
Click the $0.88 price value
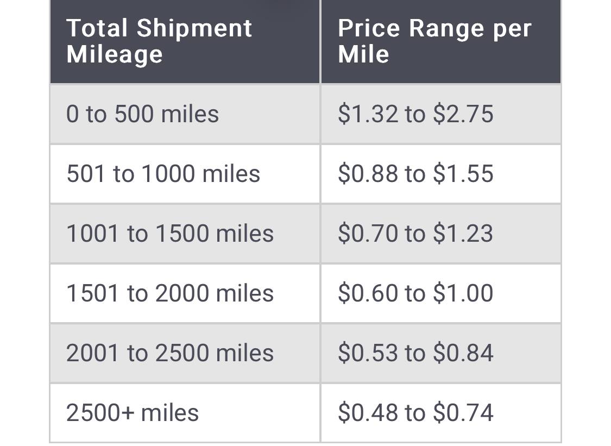pos(368,174)
